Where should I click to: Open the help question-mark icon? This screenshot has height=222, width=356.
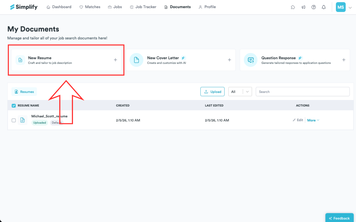[x=314, y=7]
